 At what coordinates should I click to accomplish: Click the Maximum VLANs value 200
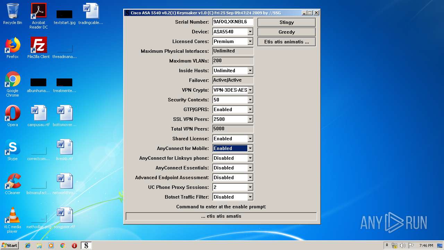(x=233, y=60)
